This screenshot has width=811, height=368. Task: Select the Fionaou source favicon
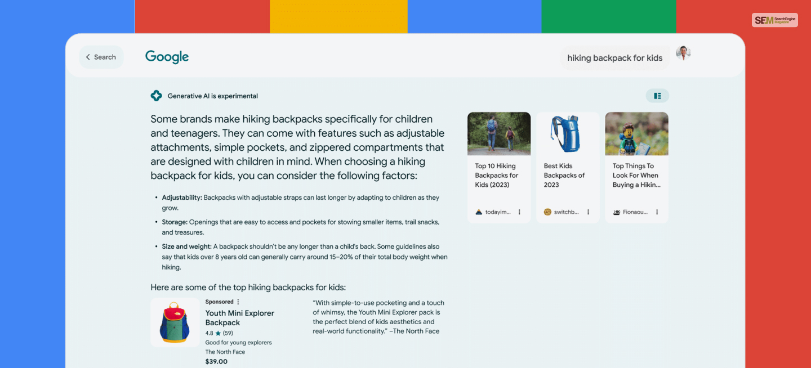coord(616,212)
